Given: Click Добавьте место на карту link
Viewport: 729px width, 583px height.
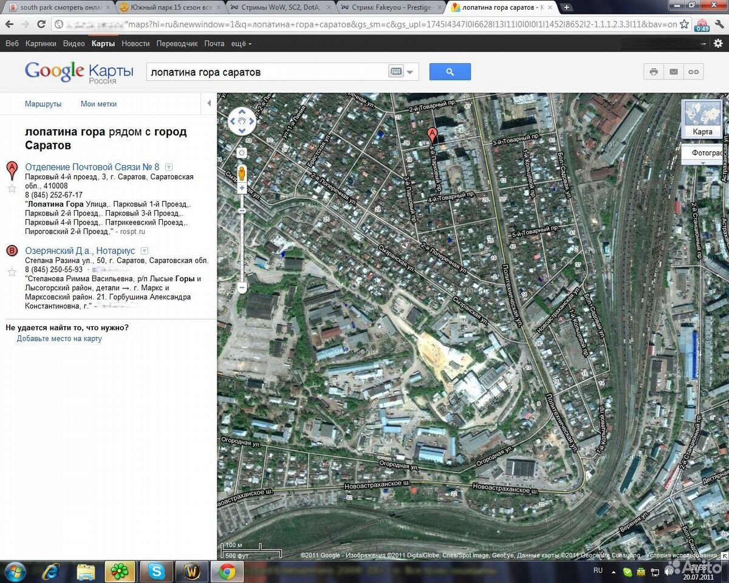Looking at the screenshot, I should click(x=60, y=339).
